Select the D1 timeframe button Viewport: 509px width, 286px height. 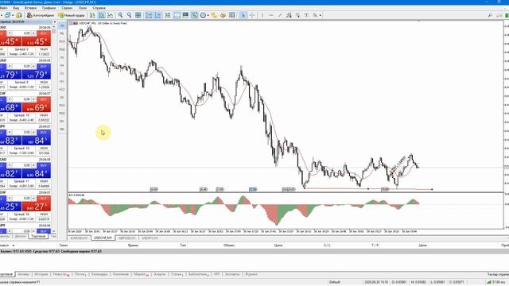(62, 74)
